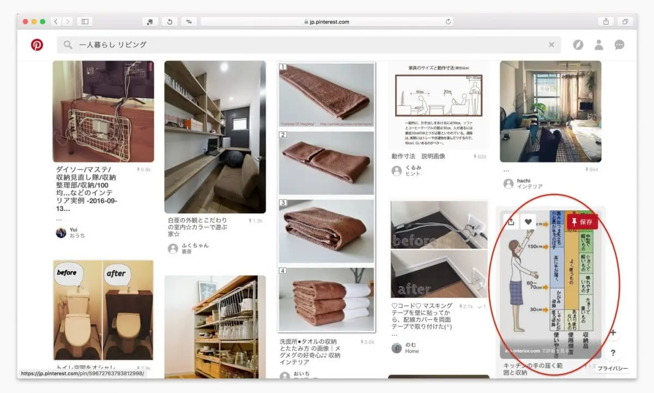
Task: Click the 2.6k save count on towel pin
Action: click(367, 342)
